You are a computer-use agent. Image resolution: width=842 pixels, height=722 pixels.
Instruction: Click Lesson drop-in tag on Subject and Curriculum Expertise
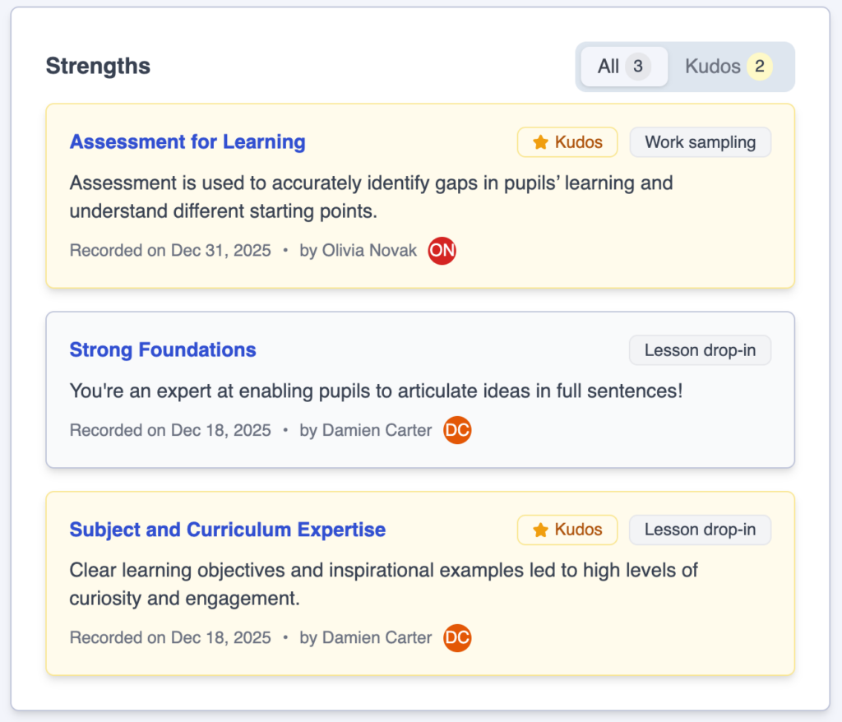pos(700,530)
